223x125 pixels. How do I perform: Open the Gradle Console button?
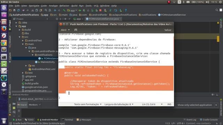(209, 120)
